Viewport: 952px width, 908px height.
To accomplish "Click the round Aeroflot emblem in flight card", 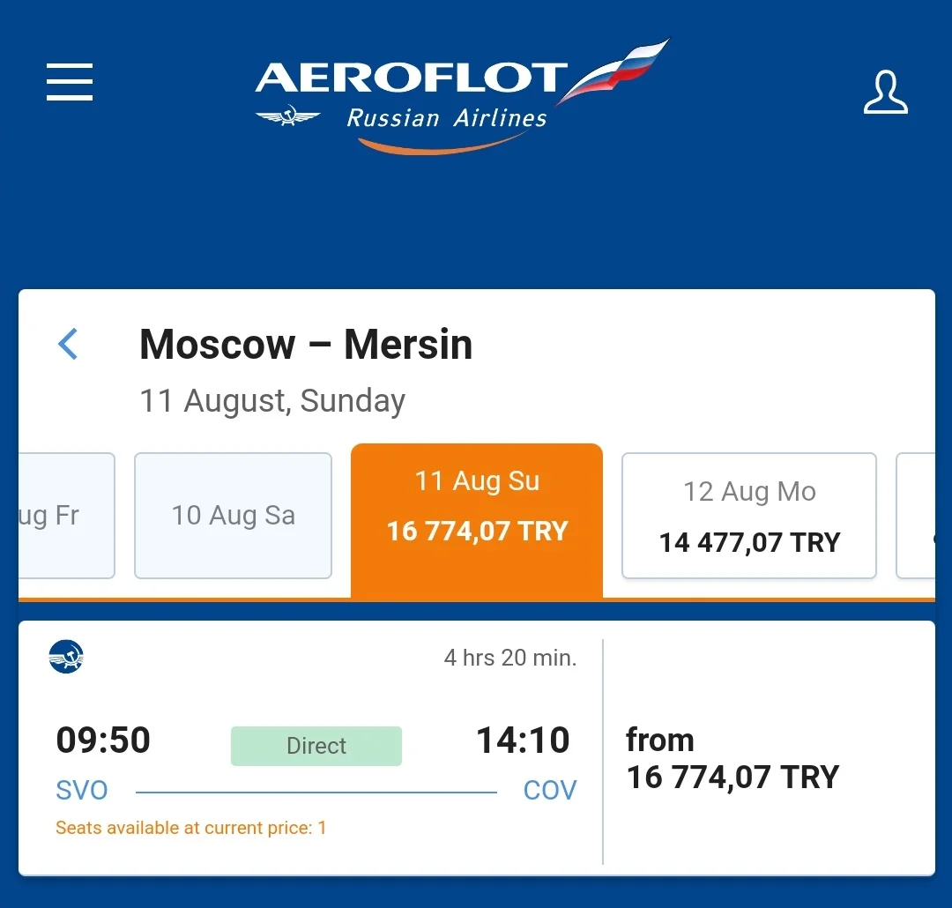I will [66, 657].
